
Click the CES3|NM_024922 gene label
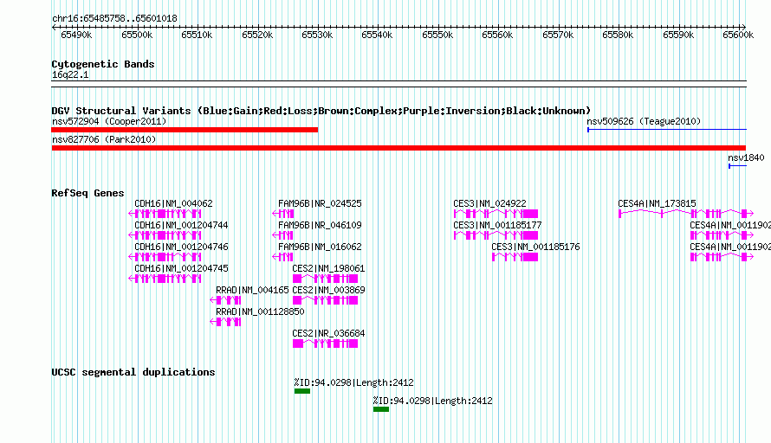pos(489,203)
